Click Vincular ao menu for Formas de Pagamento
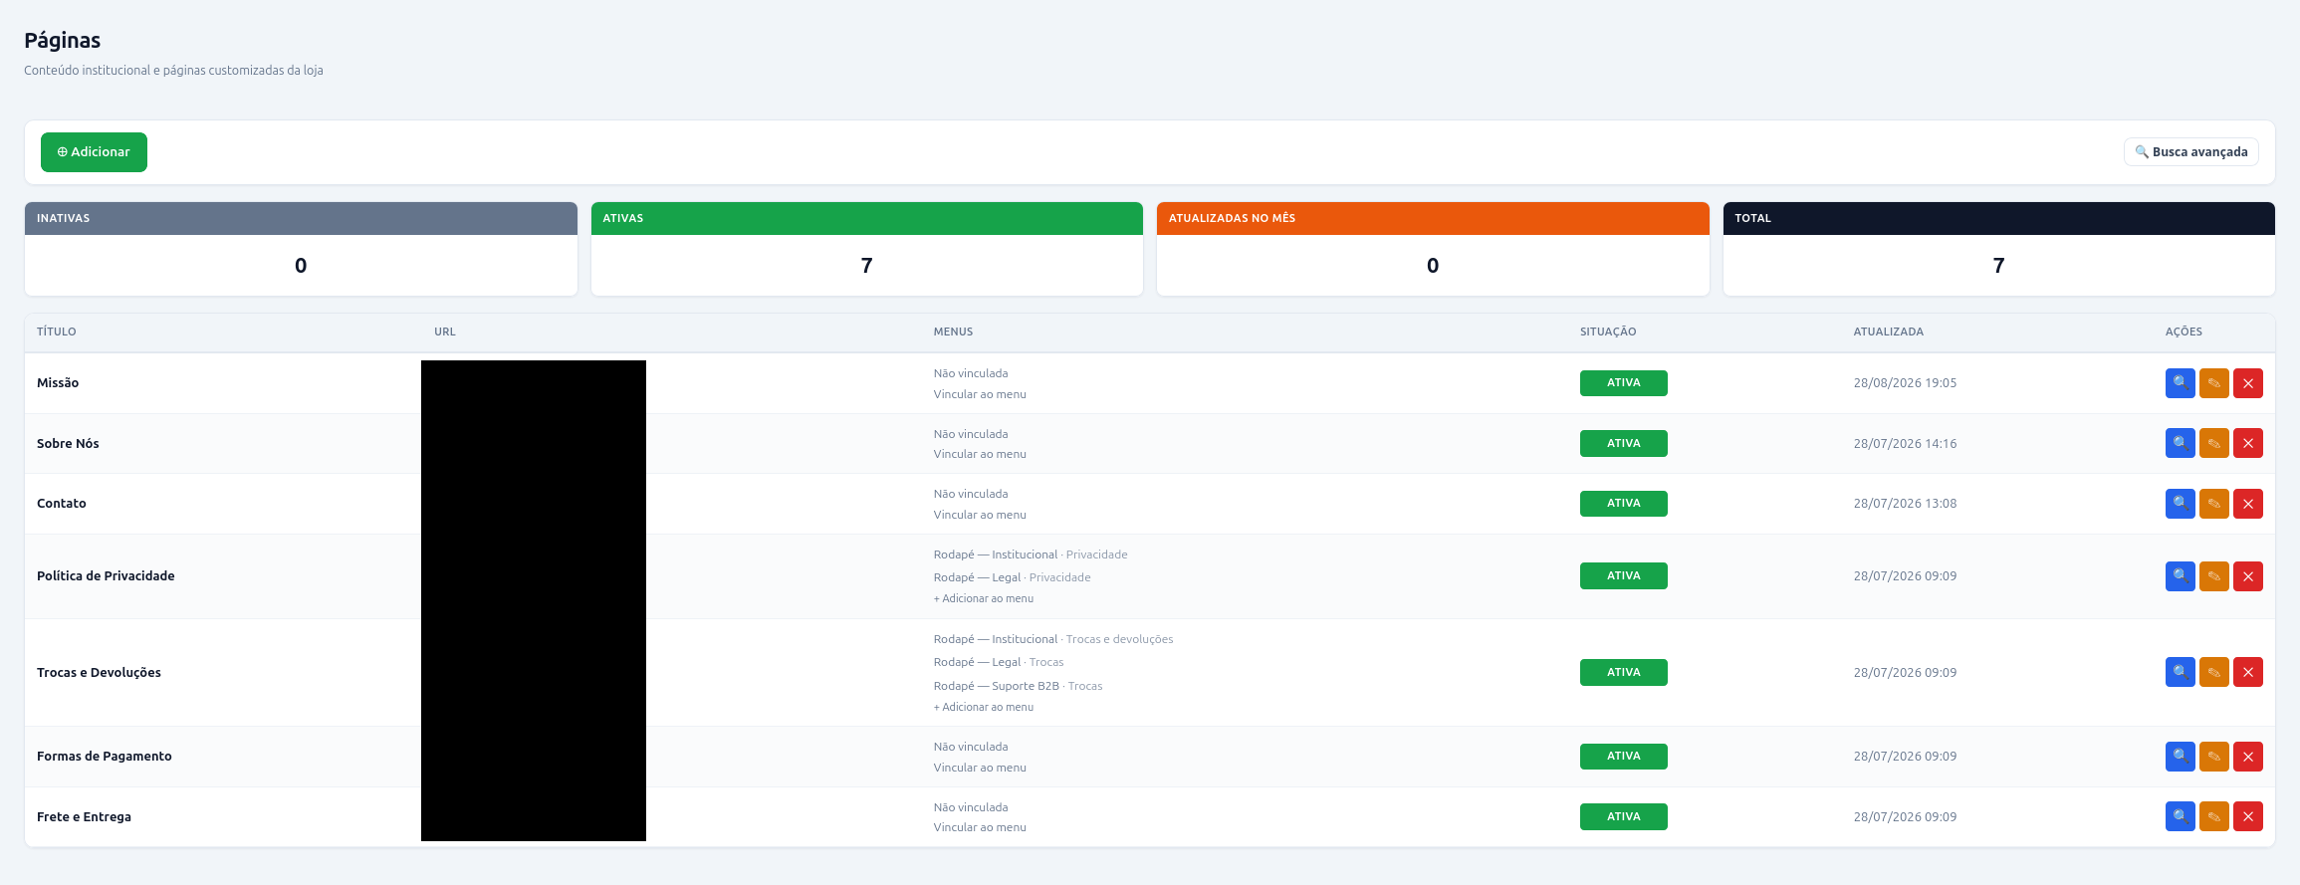 980,768
